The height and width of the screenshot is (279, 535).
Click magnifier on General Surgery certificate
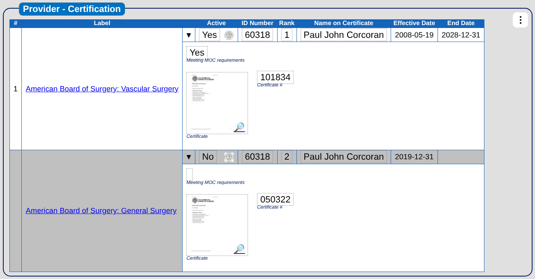pos(239,249)
